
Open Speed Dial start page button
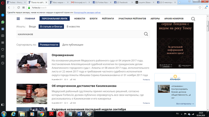[x=24, y=8]
